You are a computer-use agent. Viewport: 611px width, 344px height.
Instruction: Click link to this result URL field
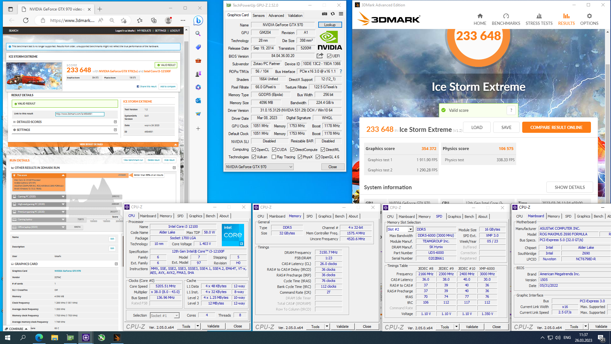pos(80,114)
